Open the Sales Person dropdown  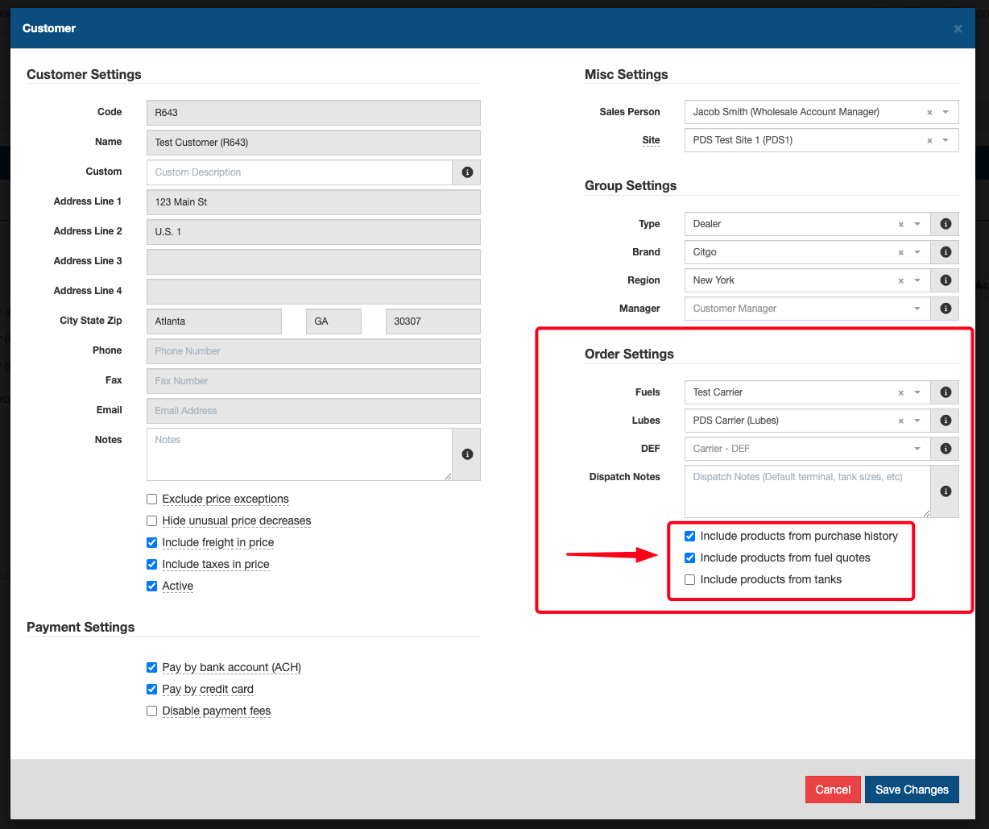click(x=946, y=113)
